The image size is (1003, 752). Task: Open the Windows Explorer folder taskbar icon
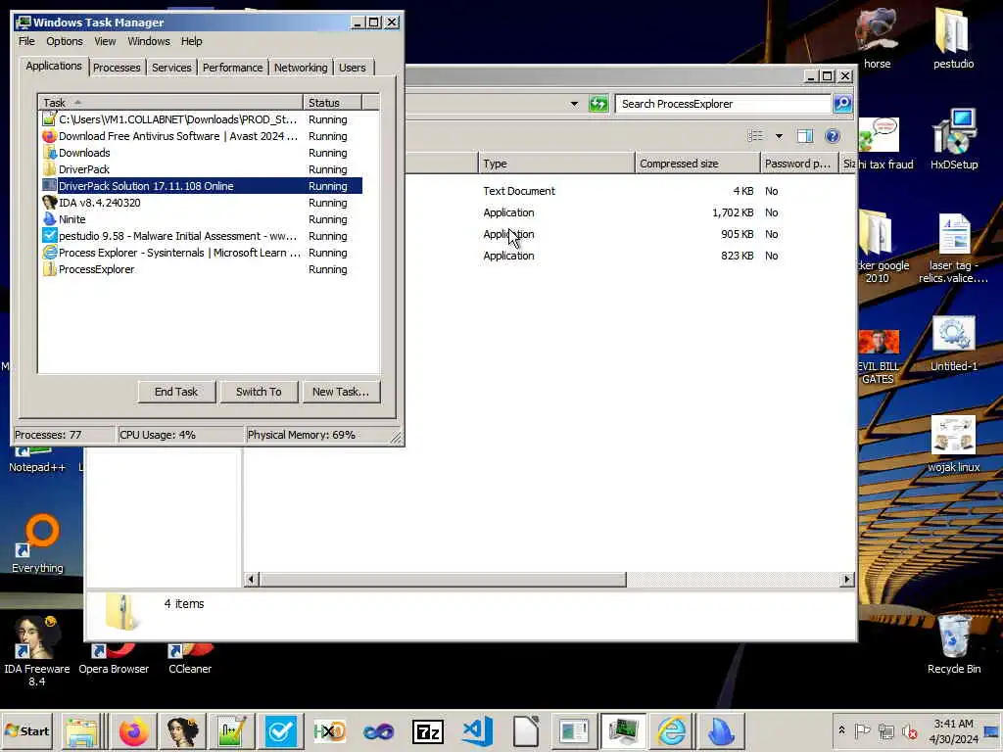point(82,730)
